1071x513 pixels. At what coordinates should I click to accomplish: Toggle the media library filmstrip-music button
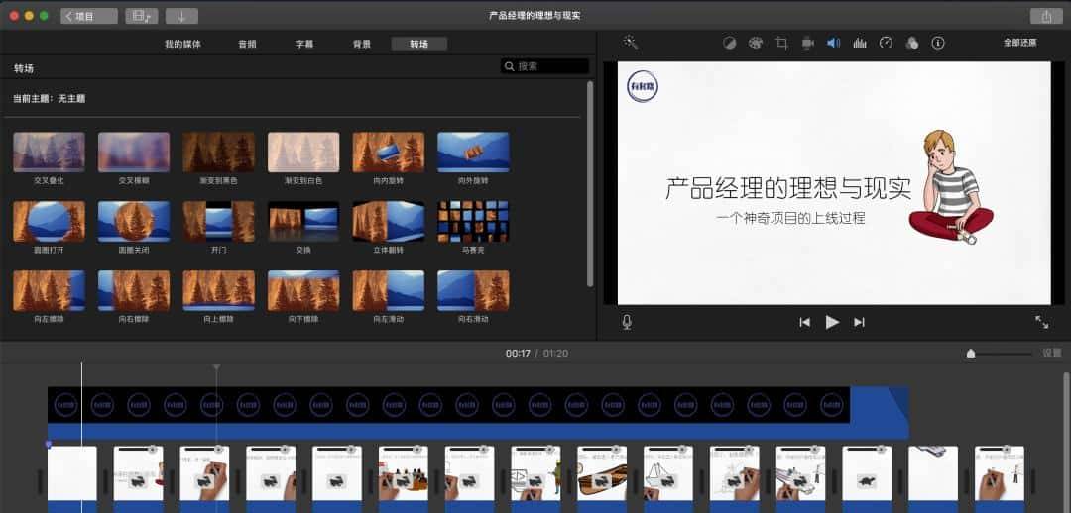click(x=142, y=16)
